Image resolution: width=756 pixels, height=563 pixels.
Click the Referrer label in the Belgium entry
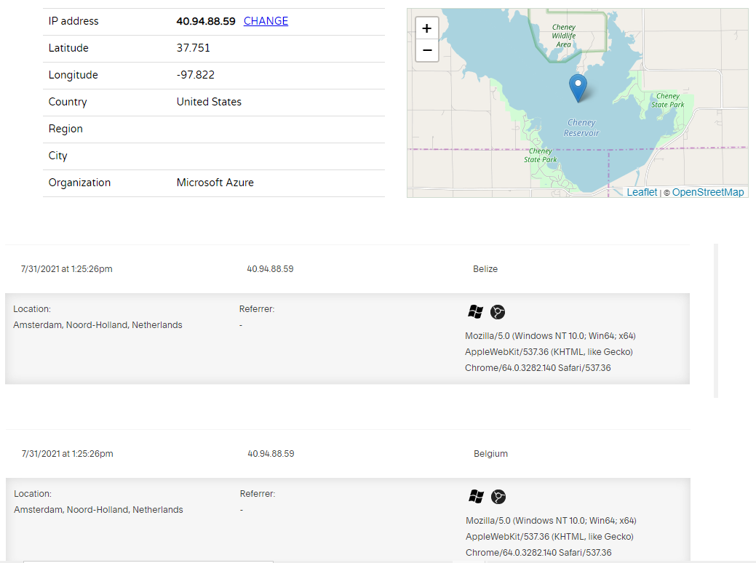point(258,494)
